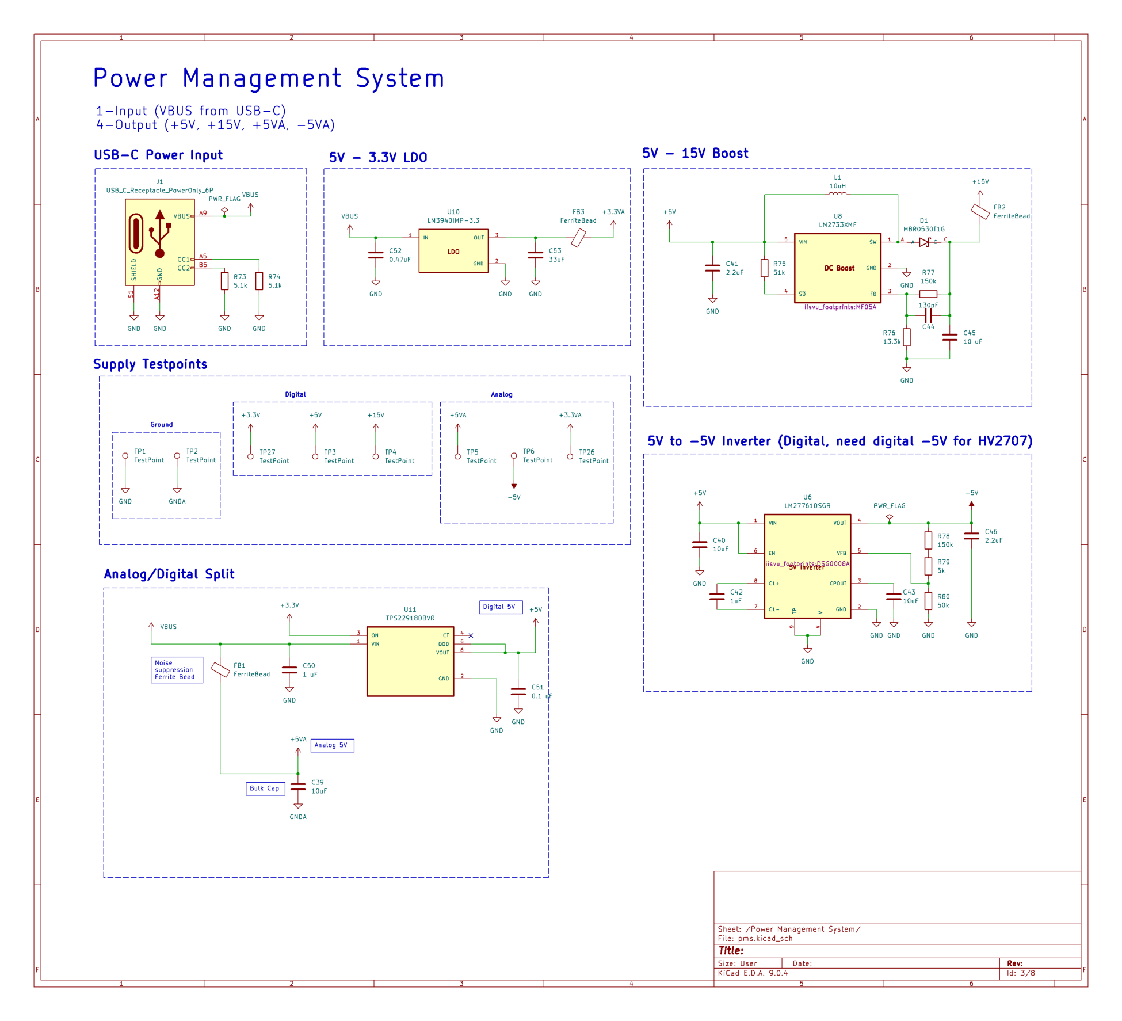This screenshot has height=1021, width=1122.
Task: Click the Analog 5V label box
Action: click(332, 745)
